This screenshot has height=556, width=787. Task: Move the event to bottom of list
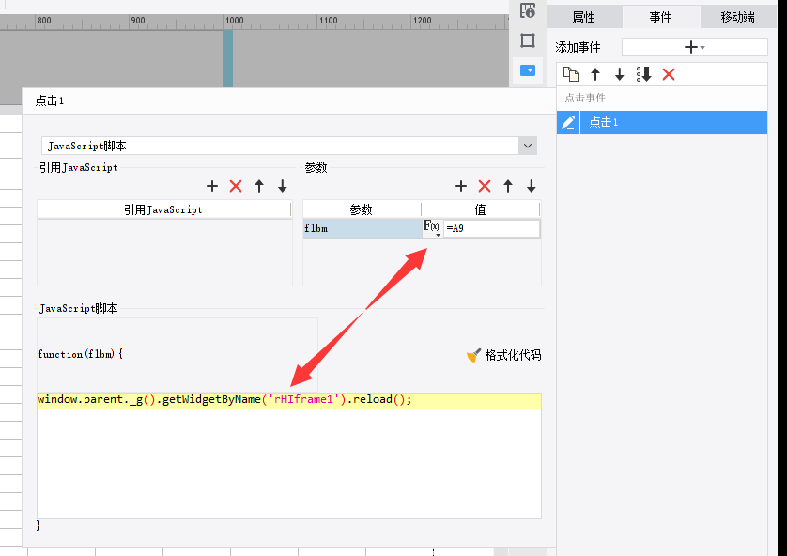tap(644, 74)
